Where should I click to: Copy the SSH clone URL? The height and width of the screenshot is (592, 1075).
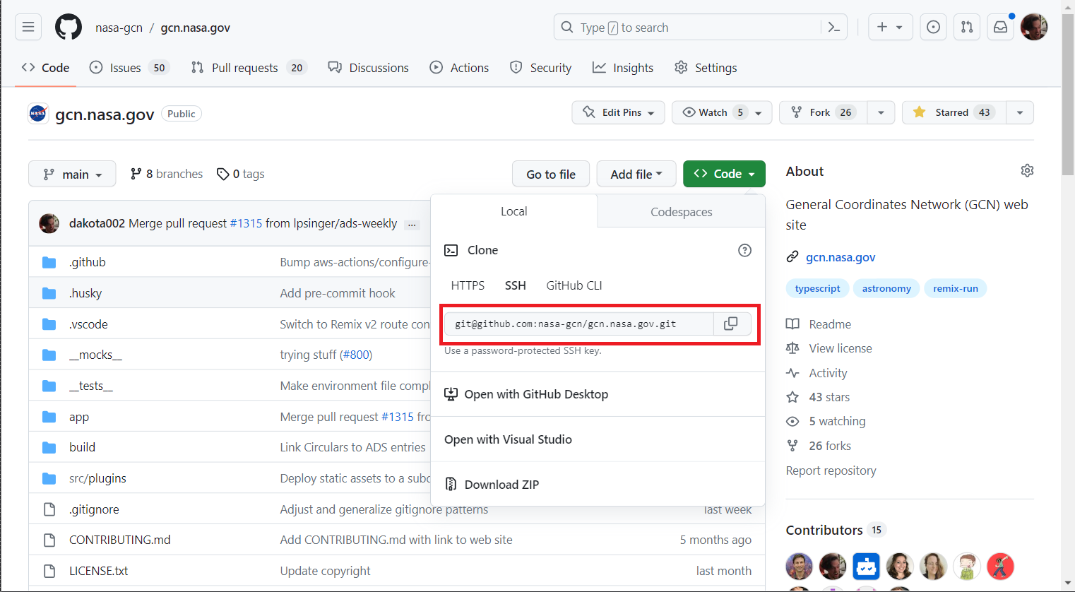click(x=731, y=324)
